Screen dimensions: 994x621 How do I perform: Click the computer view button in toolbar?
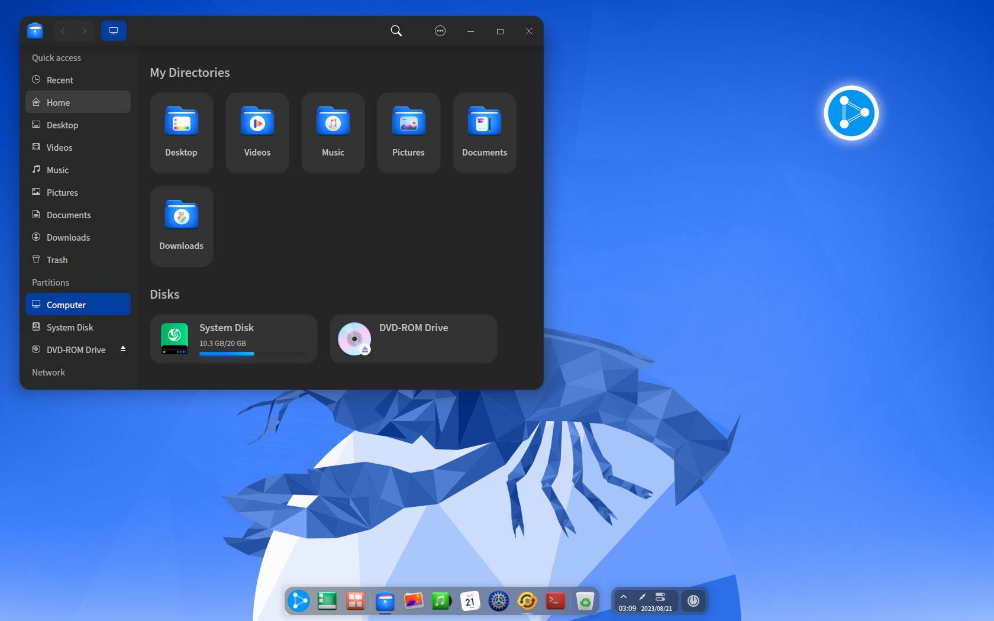[114, 31]
